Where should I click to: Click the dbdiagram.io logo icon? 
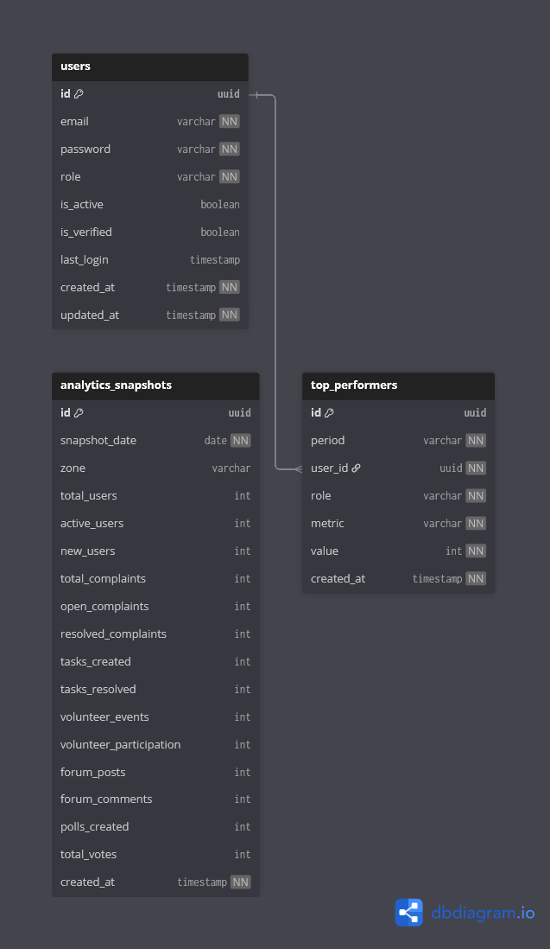click(409, 913)
